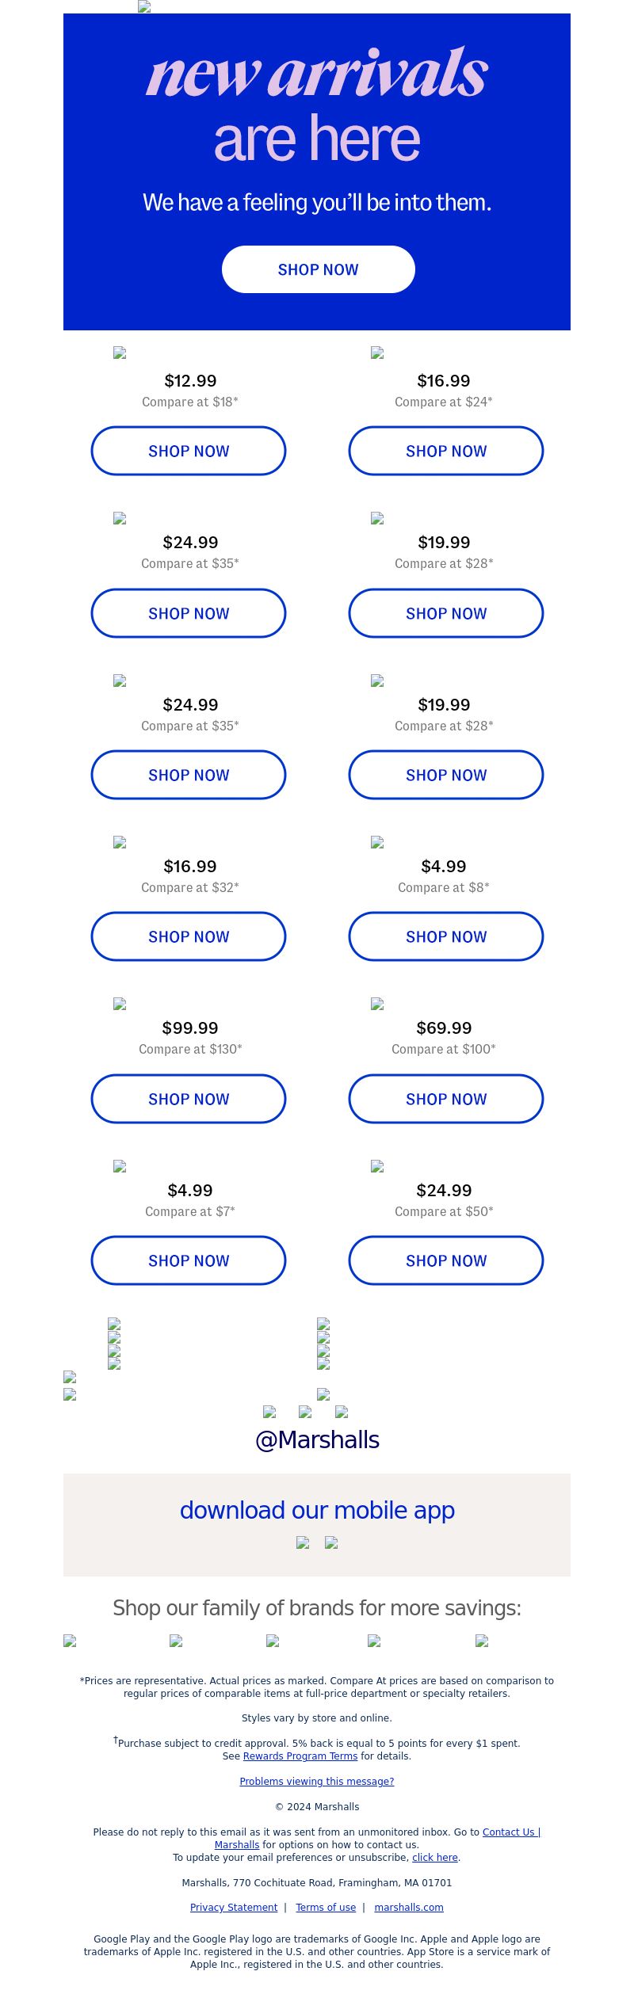Open the Privacy Statement link
This screenshot has width=634, height=1994.
(234, 1908)
